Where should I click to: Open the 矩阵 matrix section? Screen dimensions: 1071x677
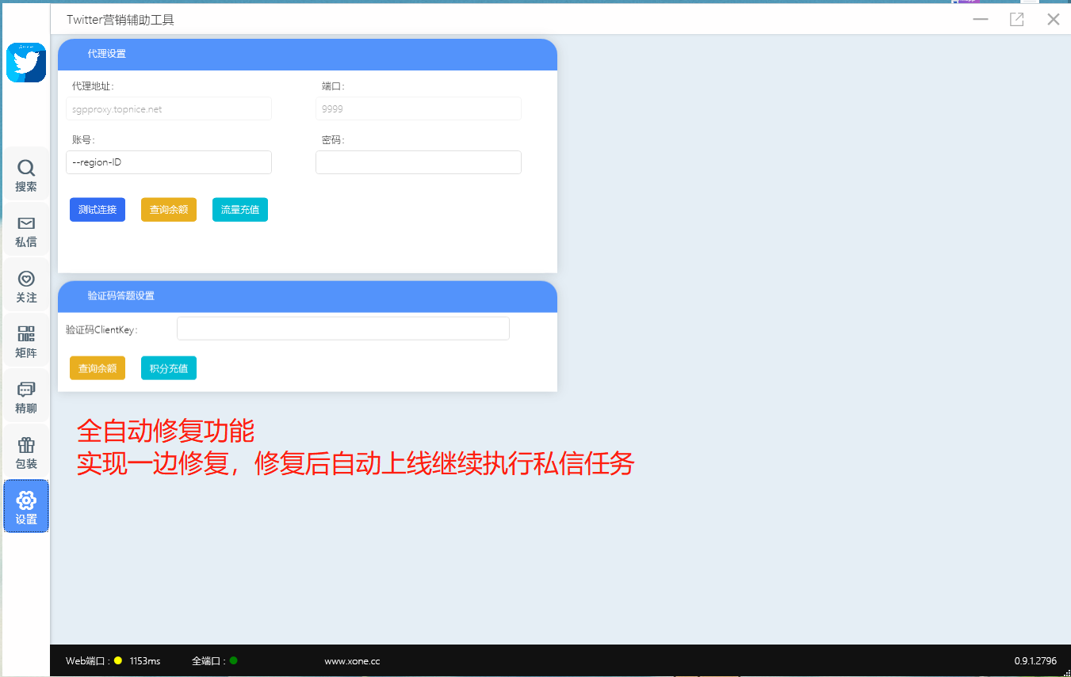pyautogui.click(x=26, y=341)
